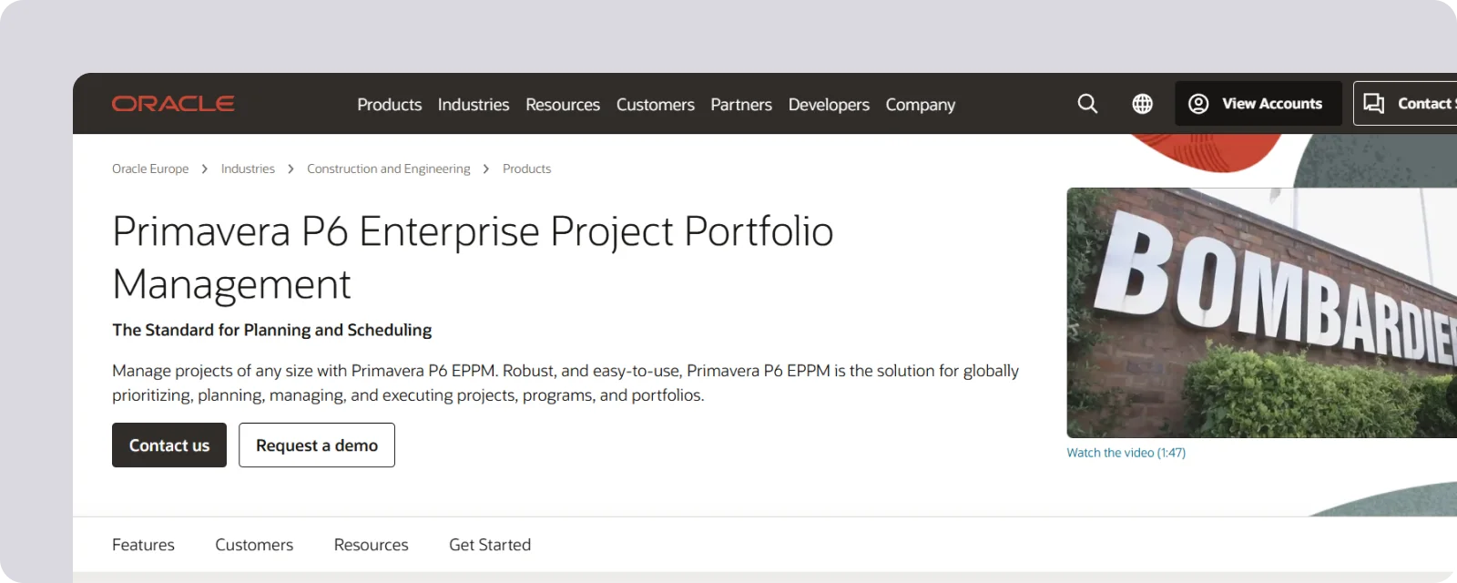
Task: Select Industries in the top navigation
Action: coord(473,104)
